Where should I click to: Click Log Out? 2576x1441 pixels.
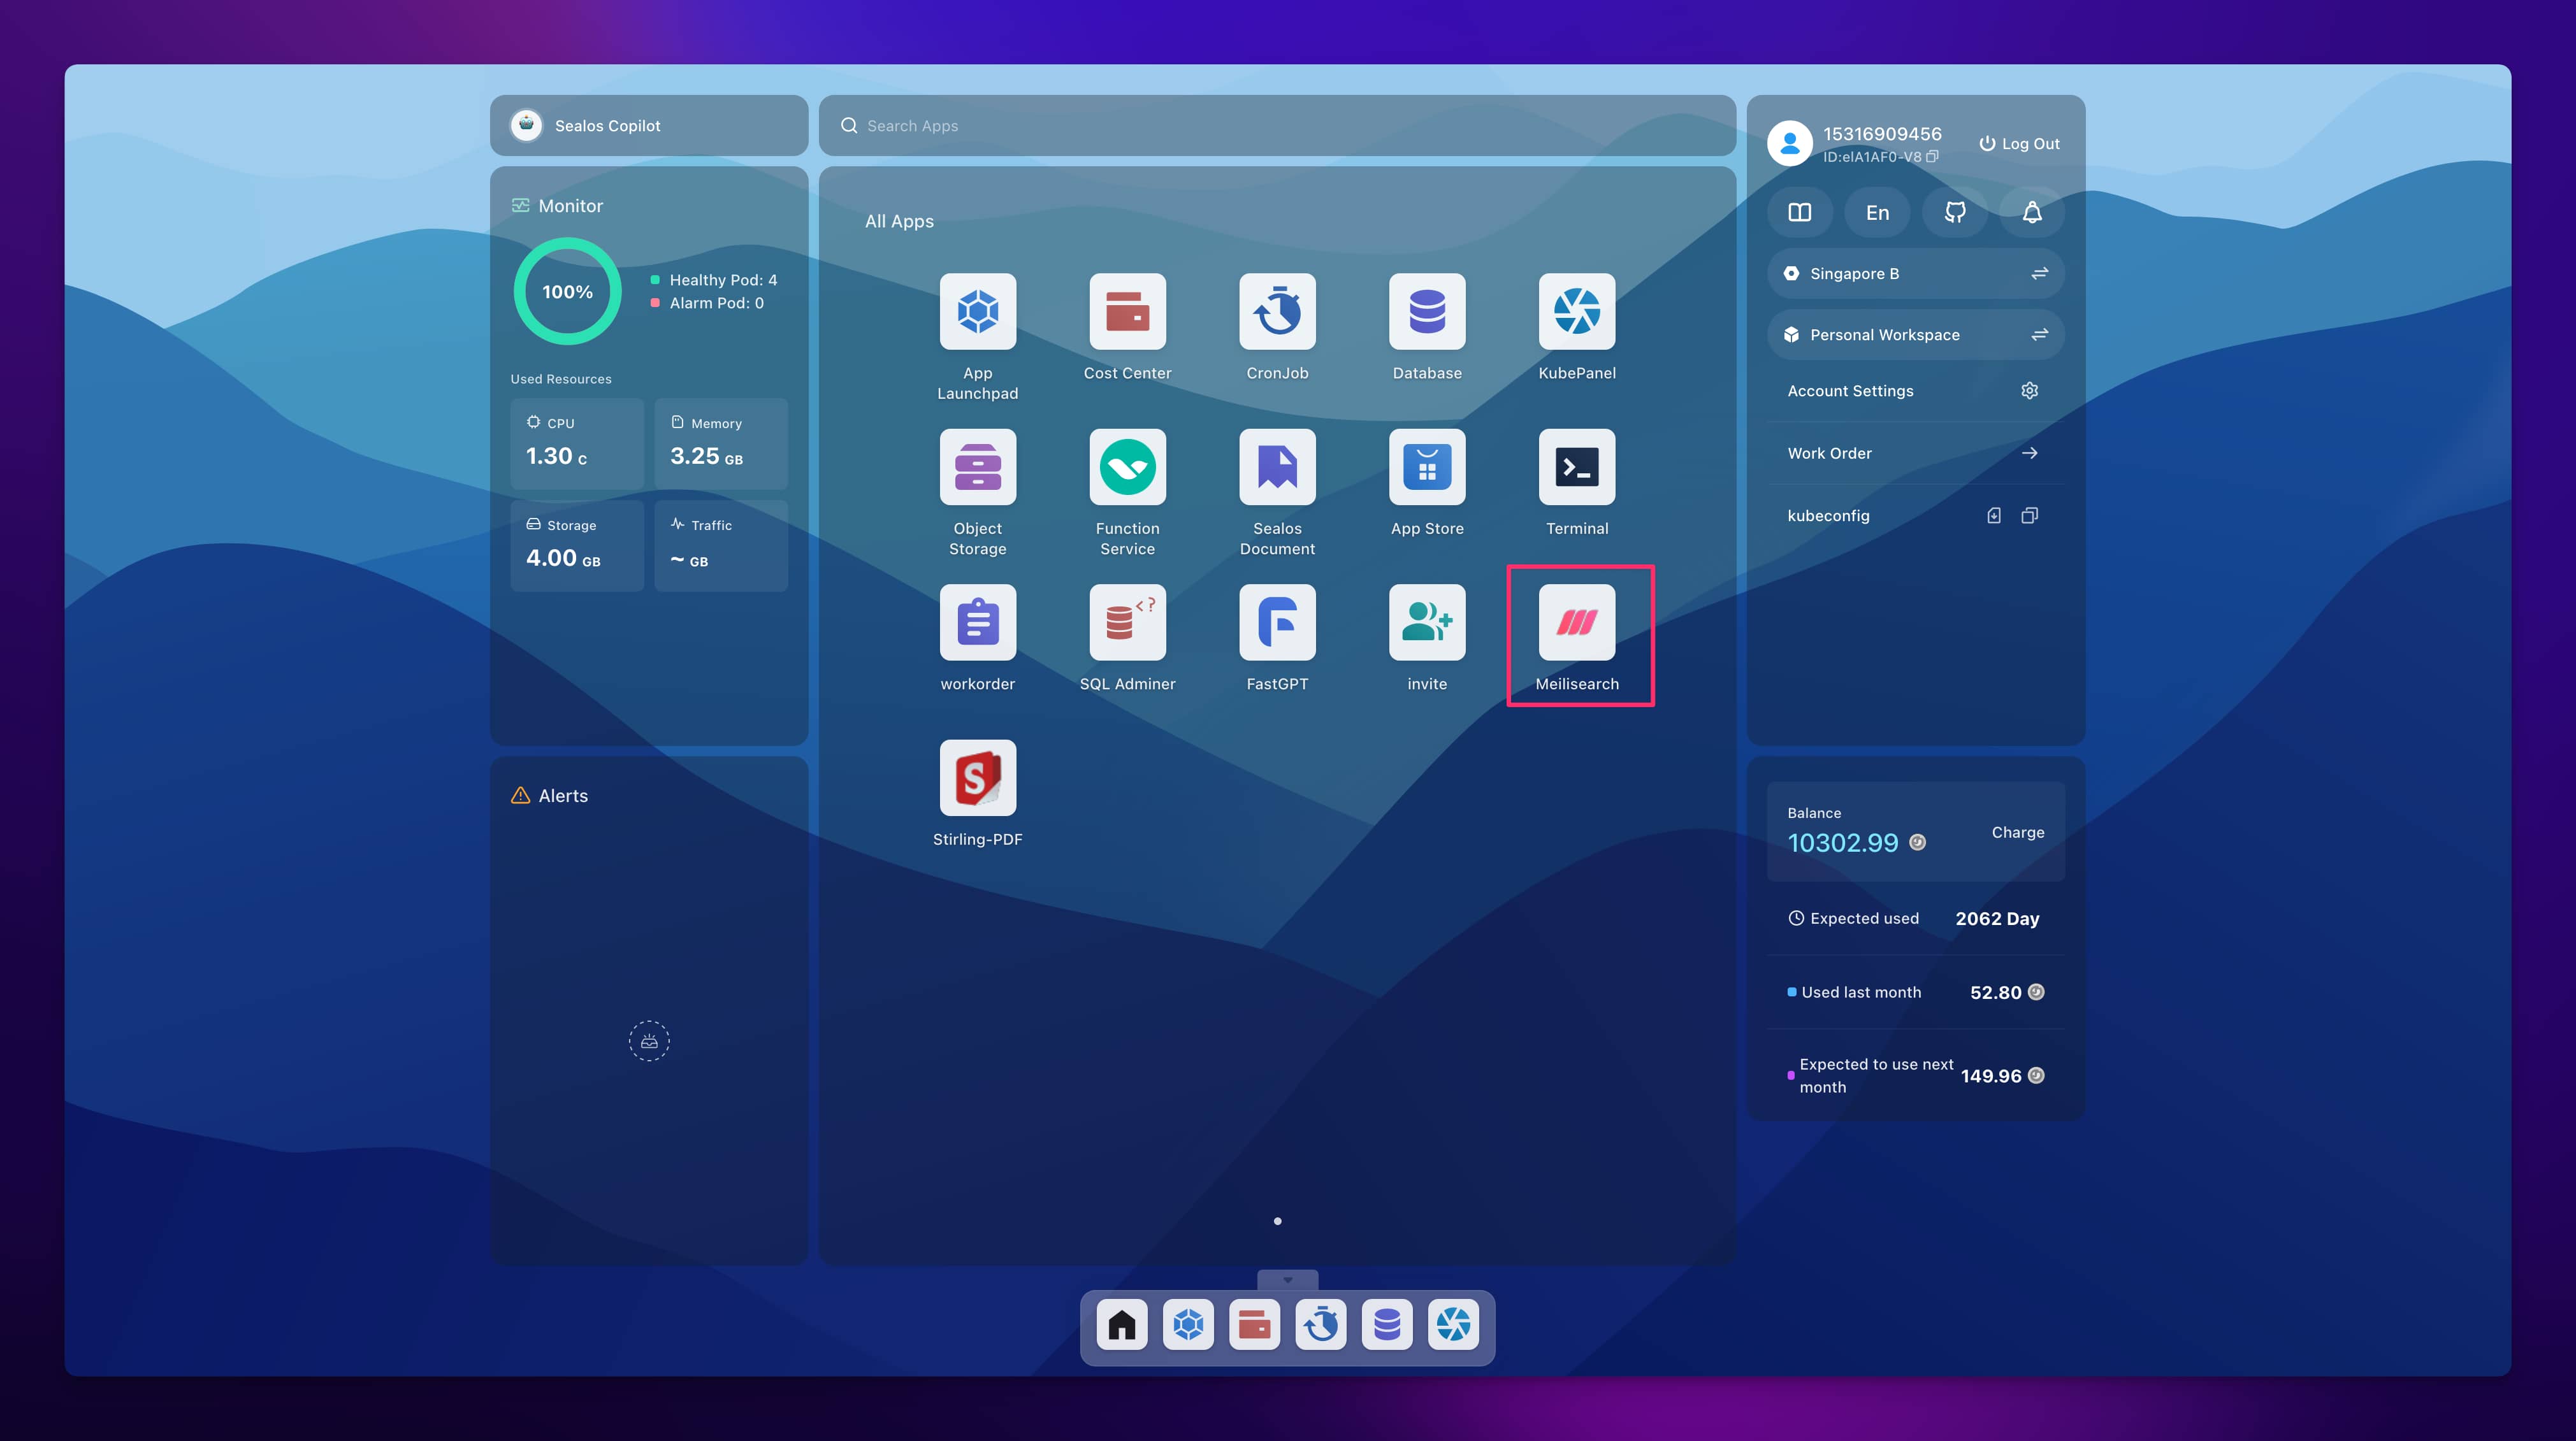[2019, 144]
